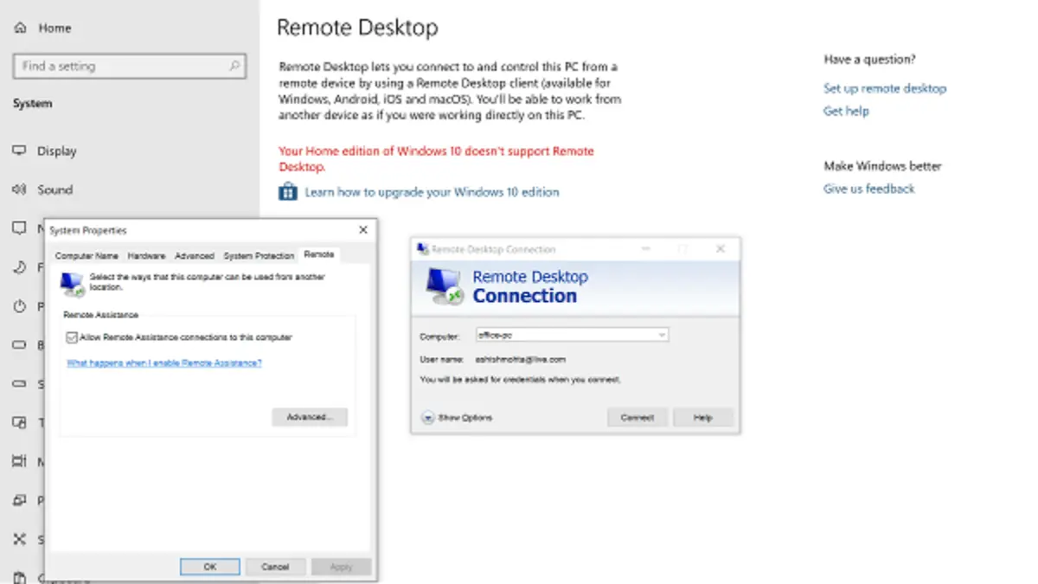Click the 'Give us feedback' link

coord(868,189)
